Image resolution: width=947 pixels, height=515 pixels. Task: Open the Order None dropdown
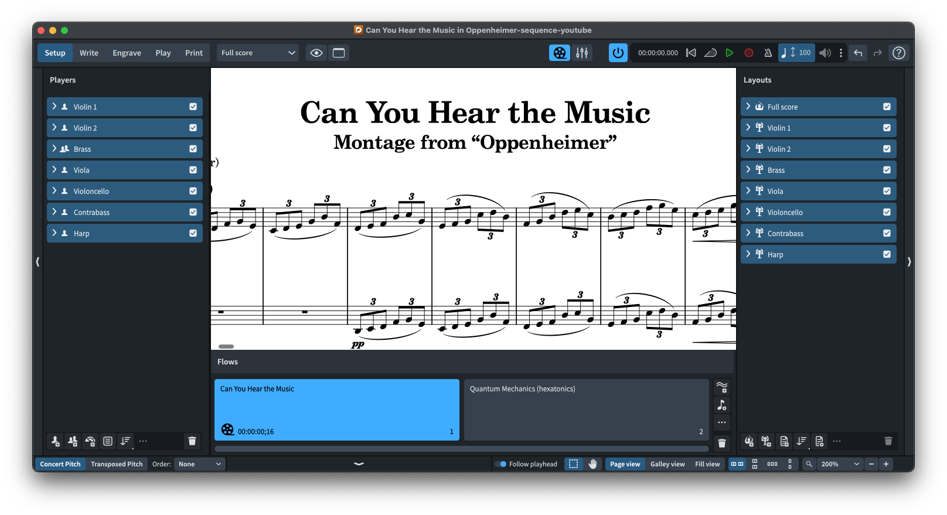200,464
